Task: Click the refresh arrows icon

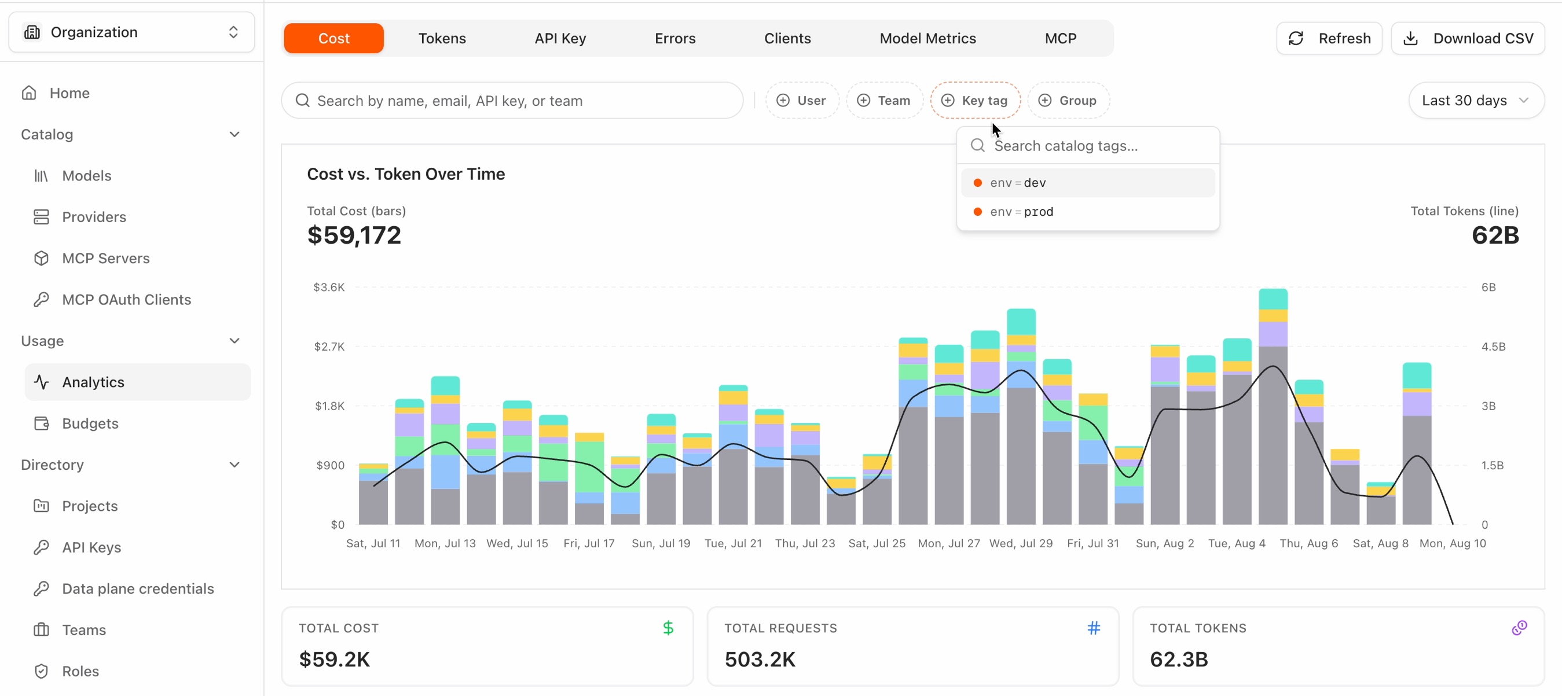Action: coord(1296,38)
